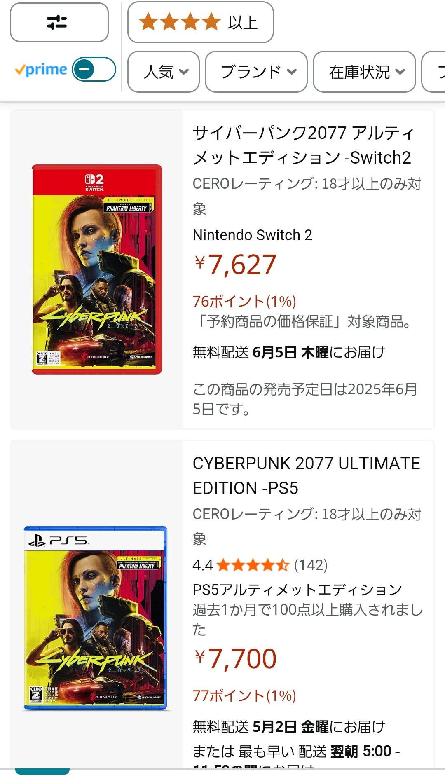Tap the Prime logo label
The height and width of the screenshot is (775, 445).
41,70
